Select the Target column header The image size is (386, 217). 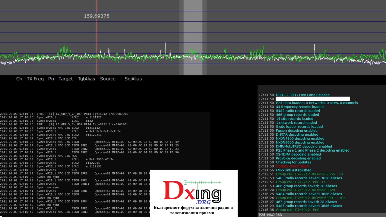tap(66, 79)
